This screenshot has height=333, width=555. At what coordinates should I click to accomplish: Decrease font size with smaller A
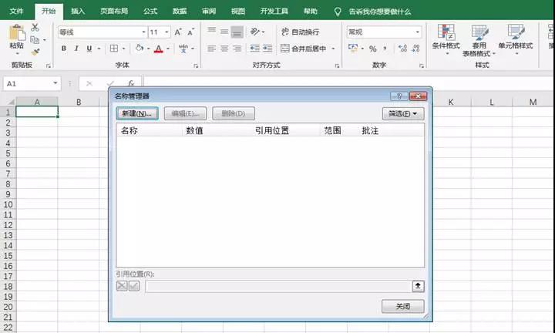tap(191, 32)
